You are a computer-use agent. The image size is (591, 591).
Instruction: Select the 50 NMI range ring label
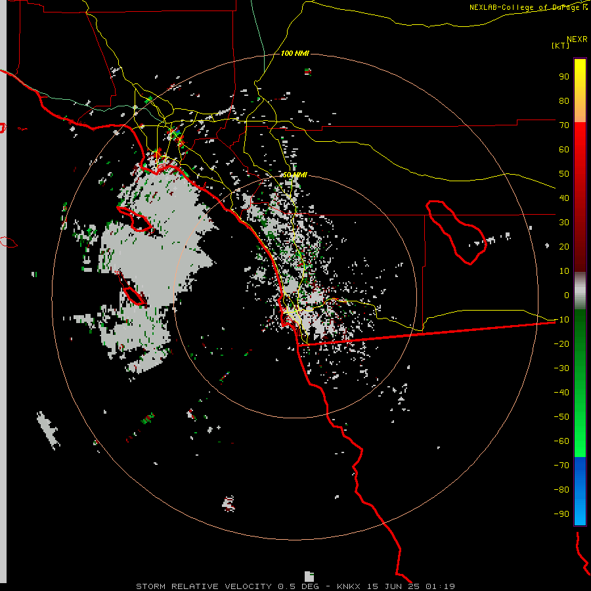click(295, 175)
